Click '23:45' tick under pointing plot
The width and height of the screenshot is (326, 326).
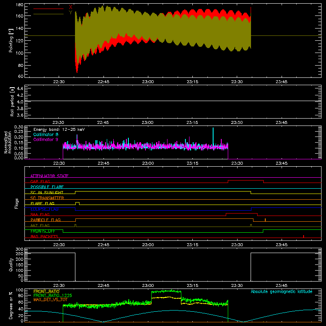(282, 82)
